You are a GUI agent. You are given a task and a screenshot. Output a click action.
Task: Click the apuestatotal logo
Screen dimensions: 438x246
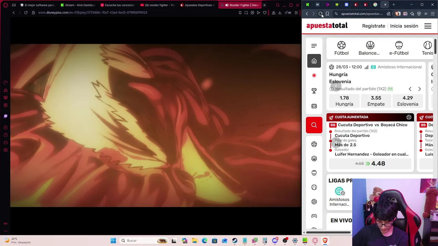[327, 26]
